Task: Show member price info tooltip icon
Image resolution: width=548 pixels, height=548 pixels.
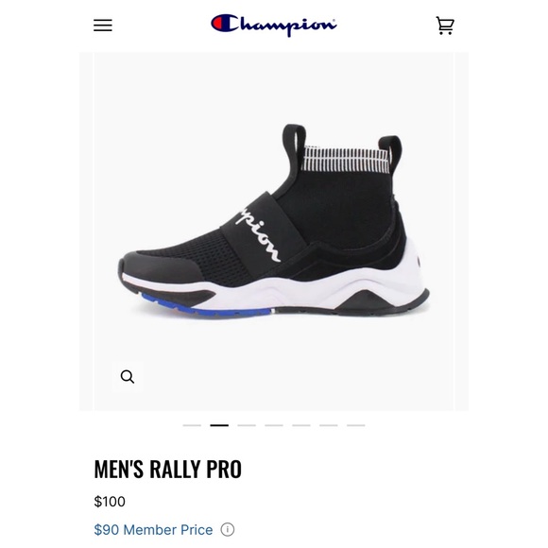Action: pyautogui.click(x=227, y=529)
